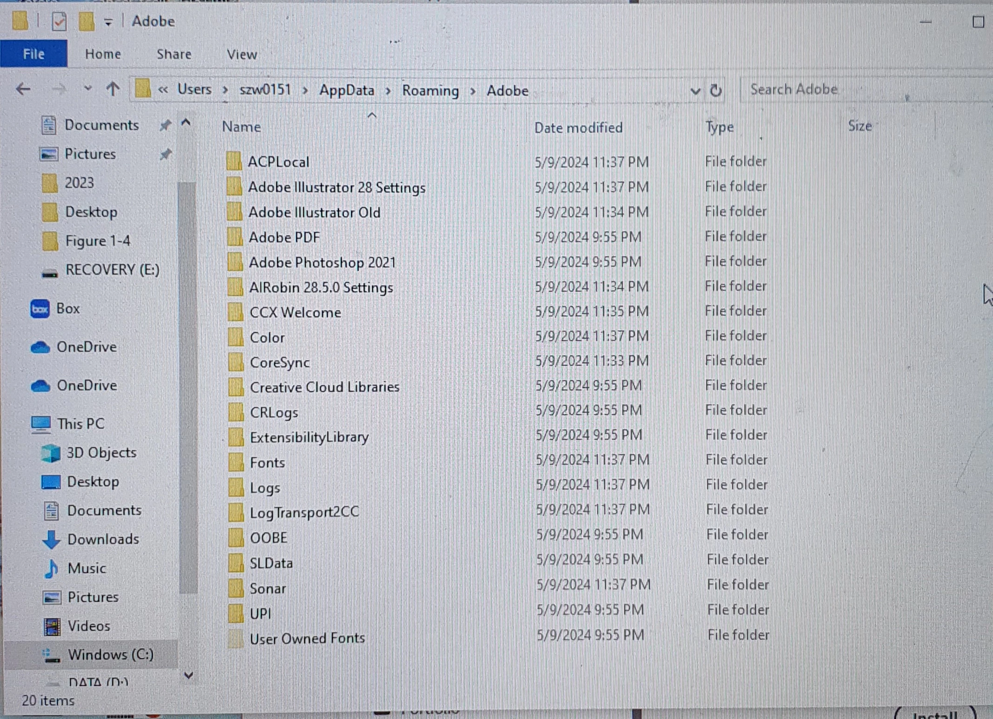993x719 pixels.
Task: Sort by the Date modified column header
Action: coord(578,128)
